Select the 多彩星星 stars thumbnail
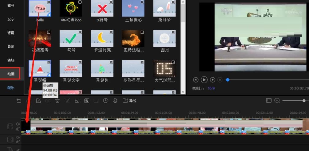The height and width of the screenshot is (151, 309). click(133, 68)
